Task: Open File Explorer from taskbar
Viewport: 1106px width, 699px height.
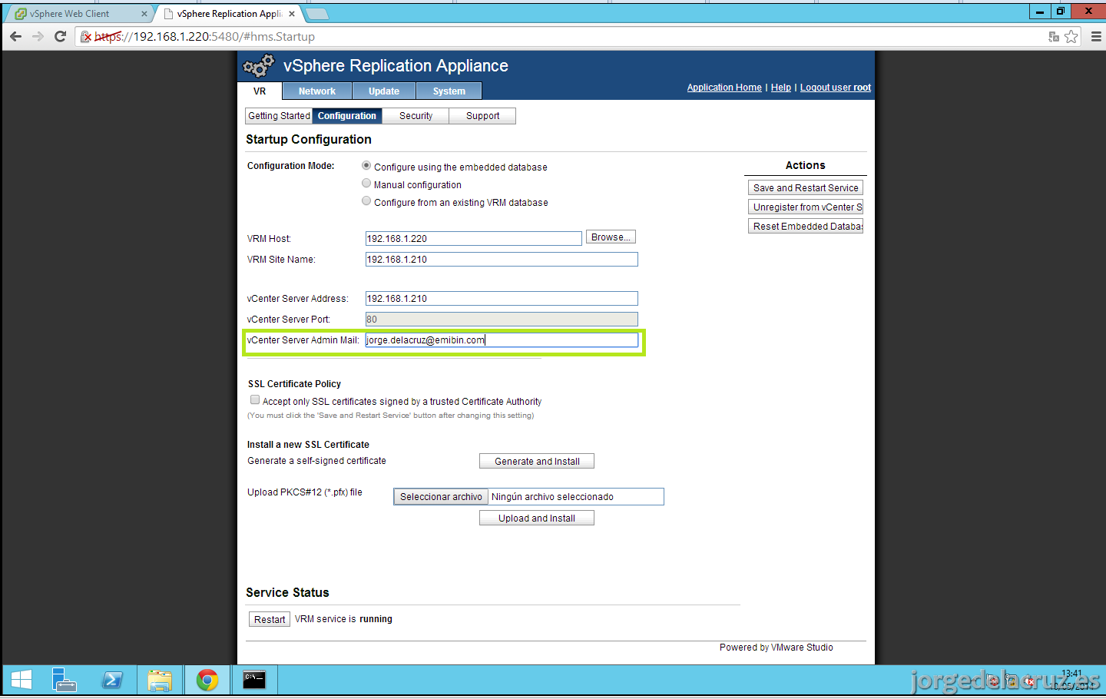Action: 160,681
